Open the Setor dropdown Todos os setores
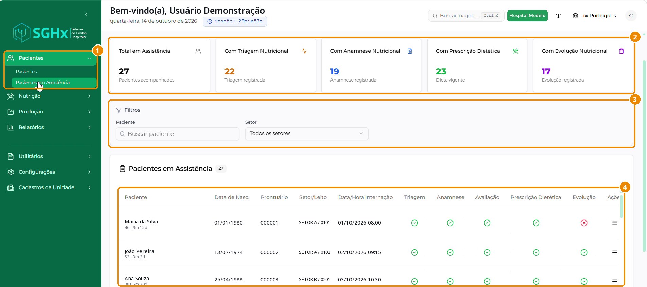The image size is (647, 287). pyautogui.click(x=307, y=133)
